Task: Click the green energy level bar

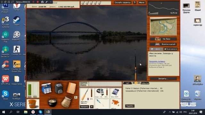Action: [x=30, y=90]
